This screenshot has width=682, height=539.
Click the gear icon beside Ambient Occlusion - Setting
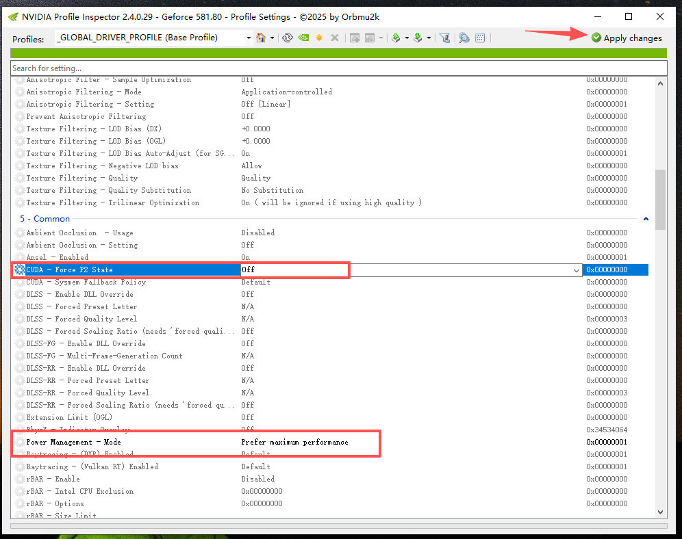click(x=20, y=246)
